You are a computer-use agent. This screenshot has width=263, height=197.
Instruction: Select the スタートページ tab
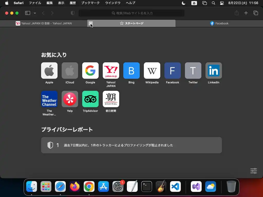(131, 23)
